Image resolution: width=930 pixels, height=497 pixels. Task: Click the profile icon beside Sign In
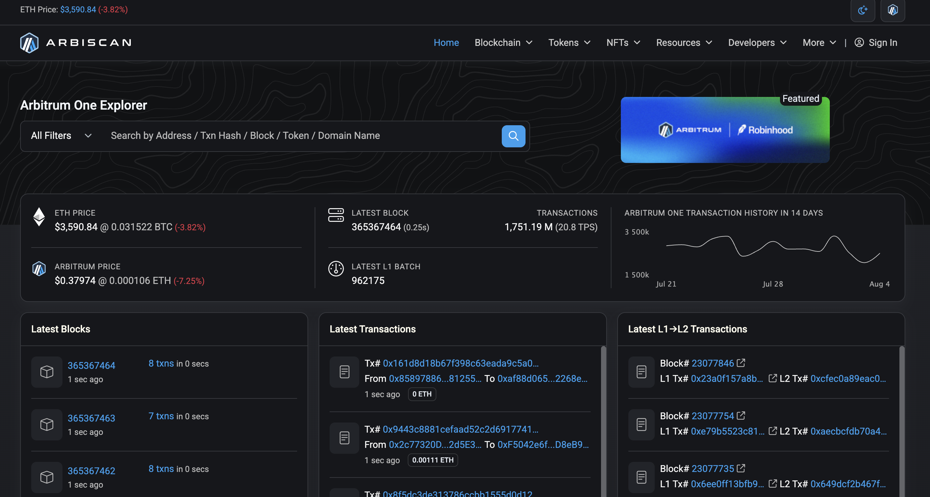[860, 43]
